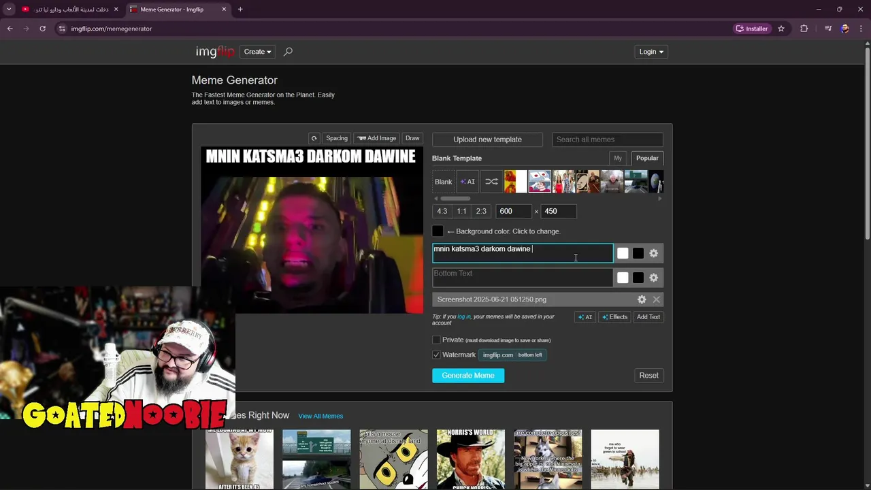Click the Search all memes field
Viewport: 871px width, 490px height.
(607, 140)
